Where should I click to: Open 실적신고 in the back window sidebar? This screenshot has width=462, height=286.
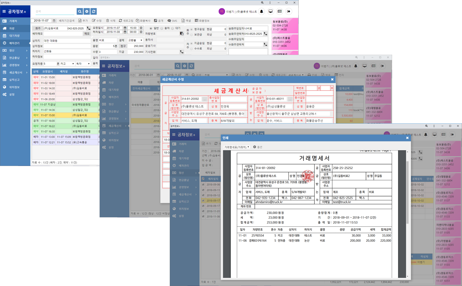click(x=15, y=80)
